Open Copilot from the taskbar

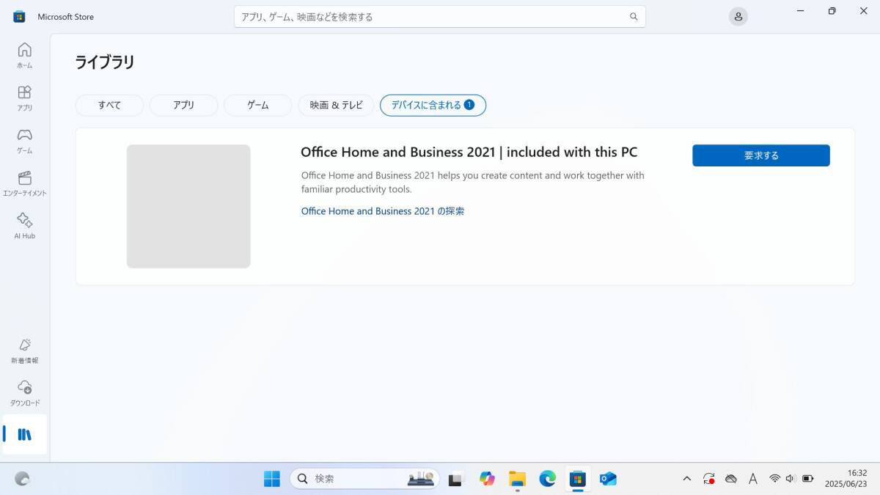pyautogui.click(x=487, y=478)
